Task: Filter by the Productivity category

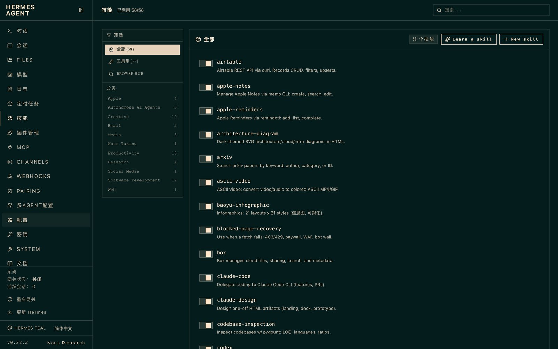Action: coord(142,153)
